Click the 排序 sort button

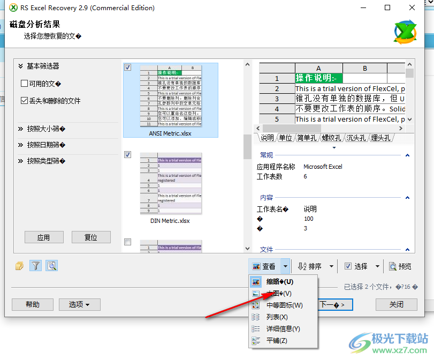point(310,266)
